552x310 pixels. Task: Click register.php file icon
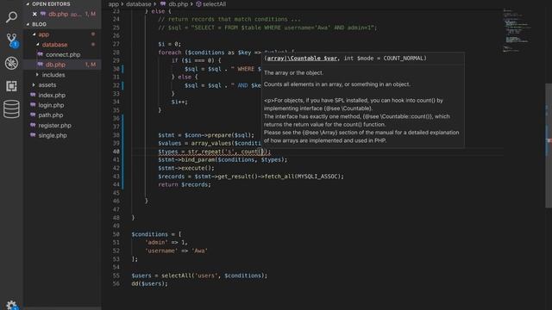(33, 125)
